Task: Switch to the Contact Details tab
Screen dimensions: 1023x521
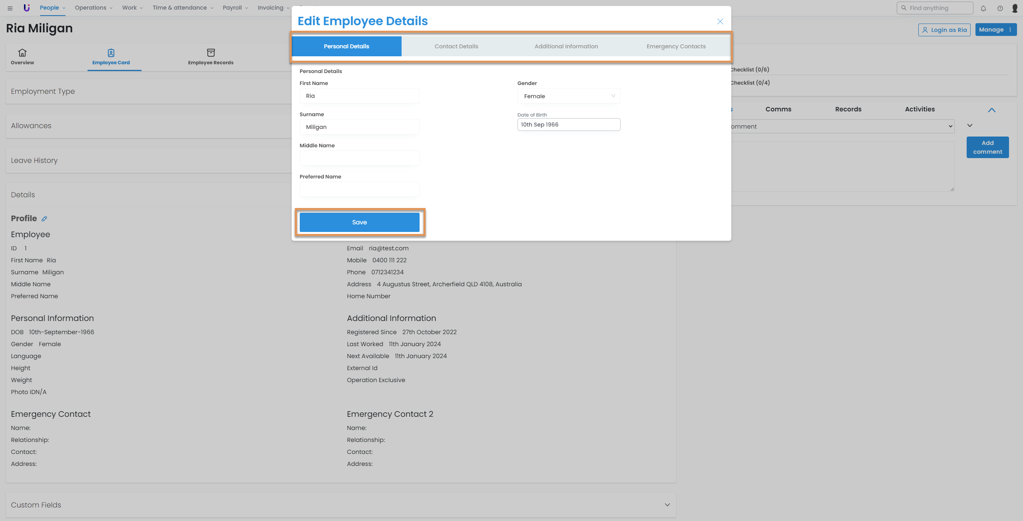Action: click(456, 46)
